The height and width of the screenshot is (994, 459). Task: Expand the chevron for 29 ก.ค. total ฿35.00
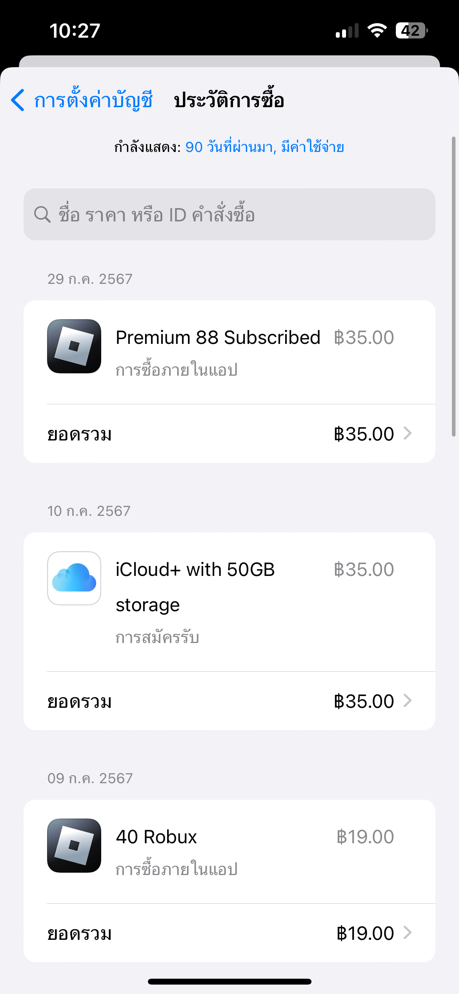click(x=408, y=433)
